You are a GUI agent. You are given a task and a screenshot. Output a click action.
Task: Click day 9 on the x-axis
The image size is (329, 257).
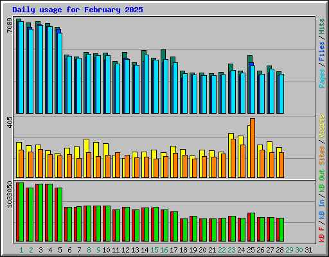(98, 250)
